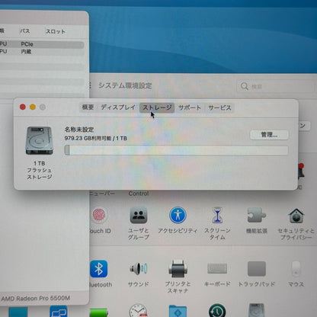Image resolution: width=317 pixels, height=317 pixels.
Task: Click the 検索 search field
Action: (276, 86)
